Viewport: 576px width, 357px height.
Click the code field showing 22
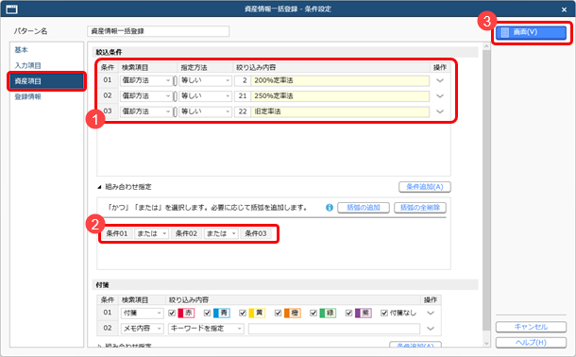(x=243, y=111)
